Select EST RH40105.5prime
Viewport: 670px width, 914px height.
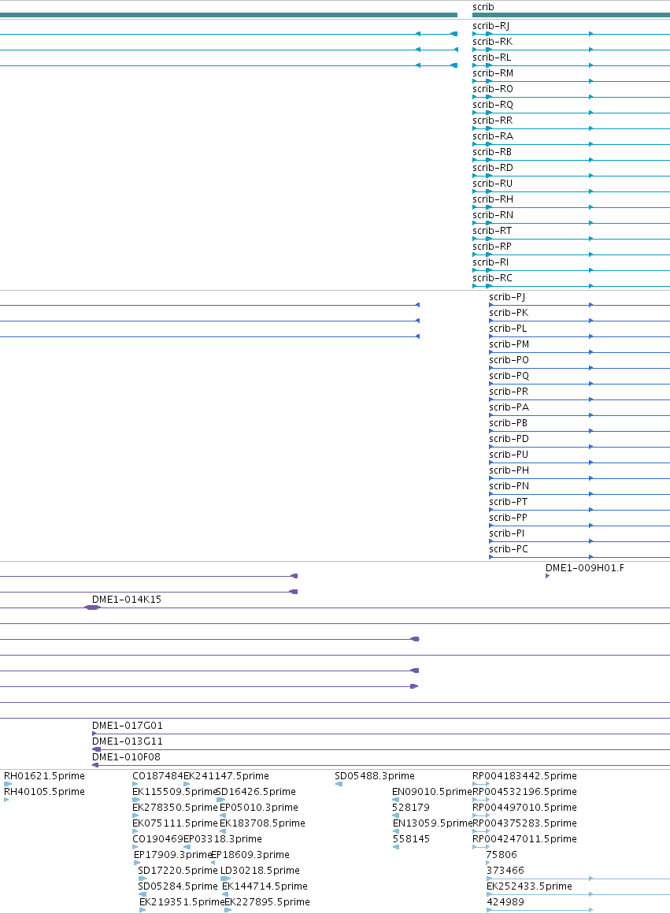tap(44, 792)
